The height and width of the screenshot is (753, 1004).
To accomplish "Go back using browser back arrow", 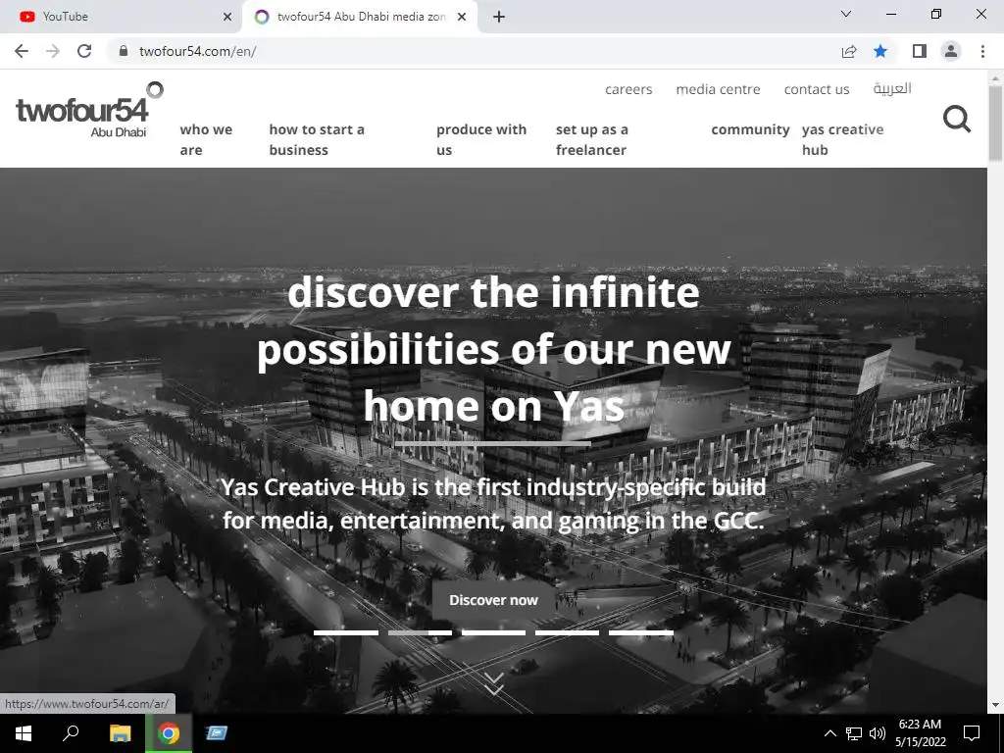I will (x=22, y=51).
